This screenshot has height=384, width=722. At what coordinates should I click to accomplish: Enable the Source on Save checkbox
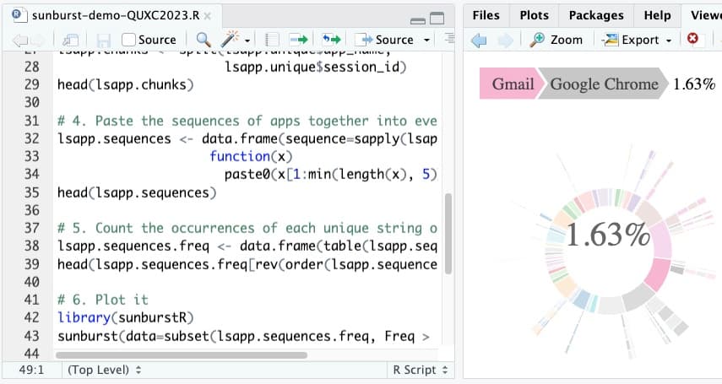click(x=129, y=40)
